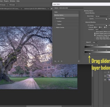
Task: Open the Knockout dropdown
Action: (x=98, y=30)
